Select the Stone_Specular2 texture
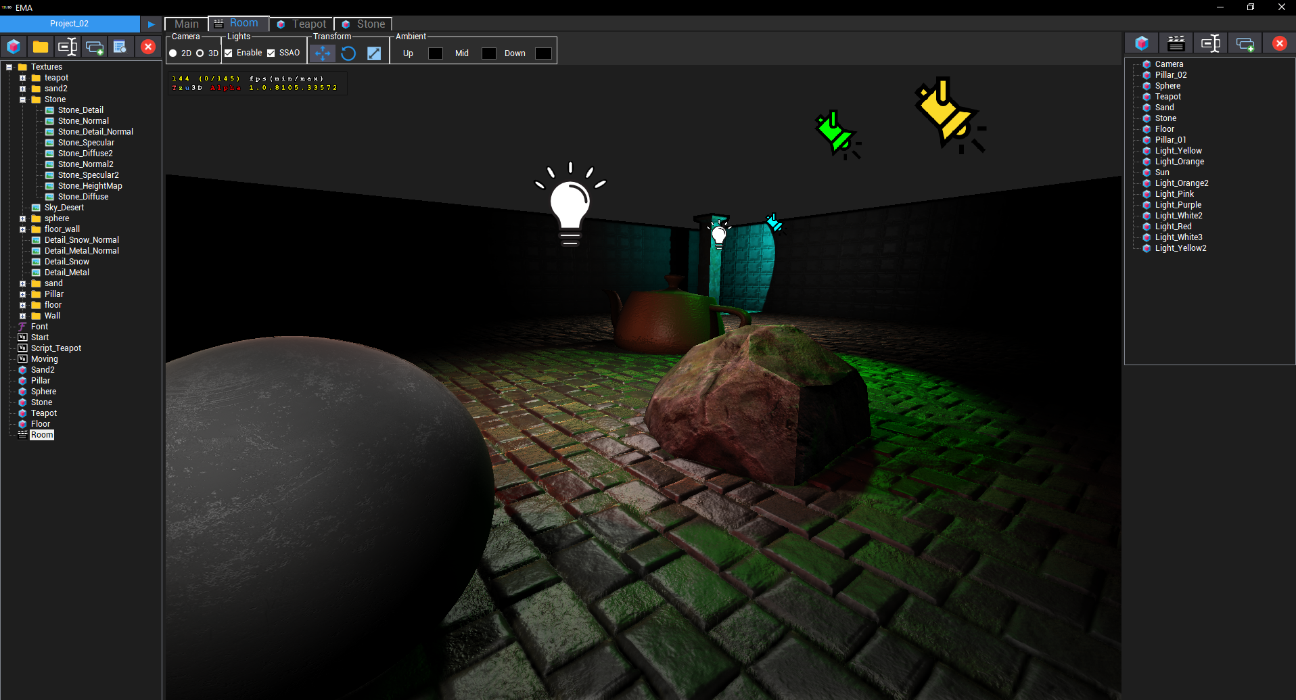The height and width of the screenshot is (700, 1296). tap(89, 175)
